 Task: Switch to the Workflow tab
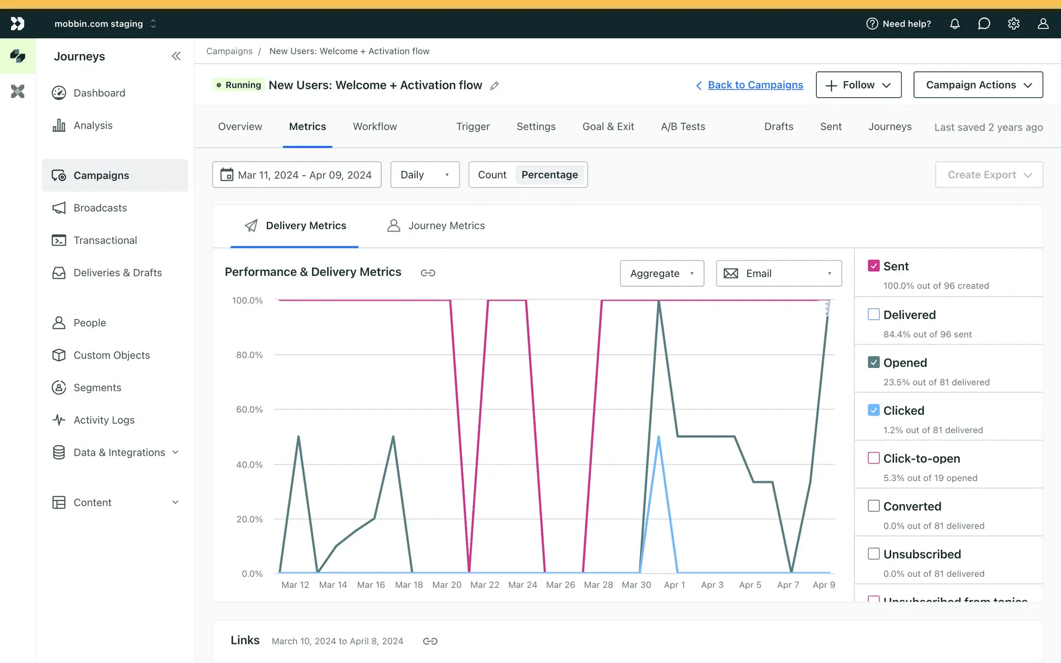(x=375, y=127)
